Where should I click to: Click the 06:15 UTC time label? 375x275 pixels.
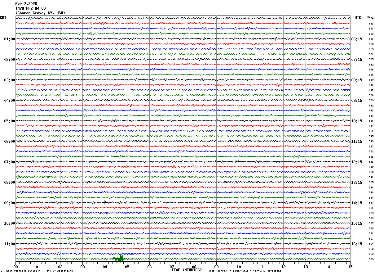(356, 39)
